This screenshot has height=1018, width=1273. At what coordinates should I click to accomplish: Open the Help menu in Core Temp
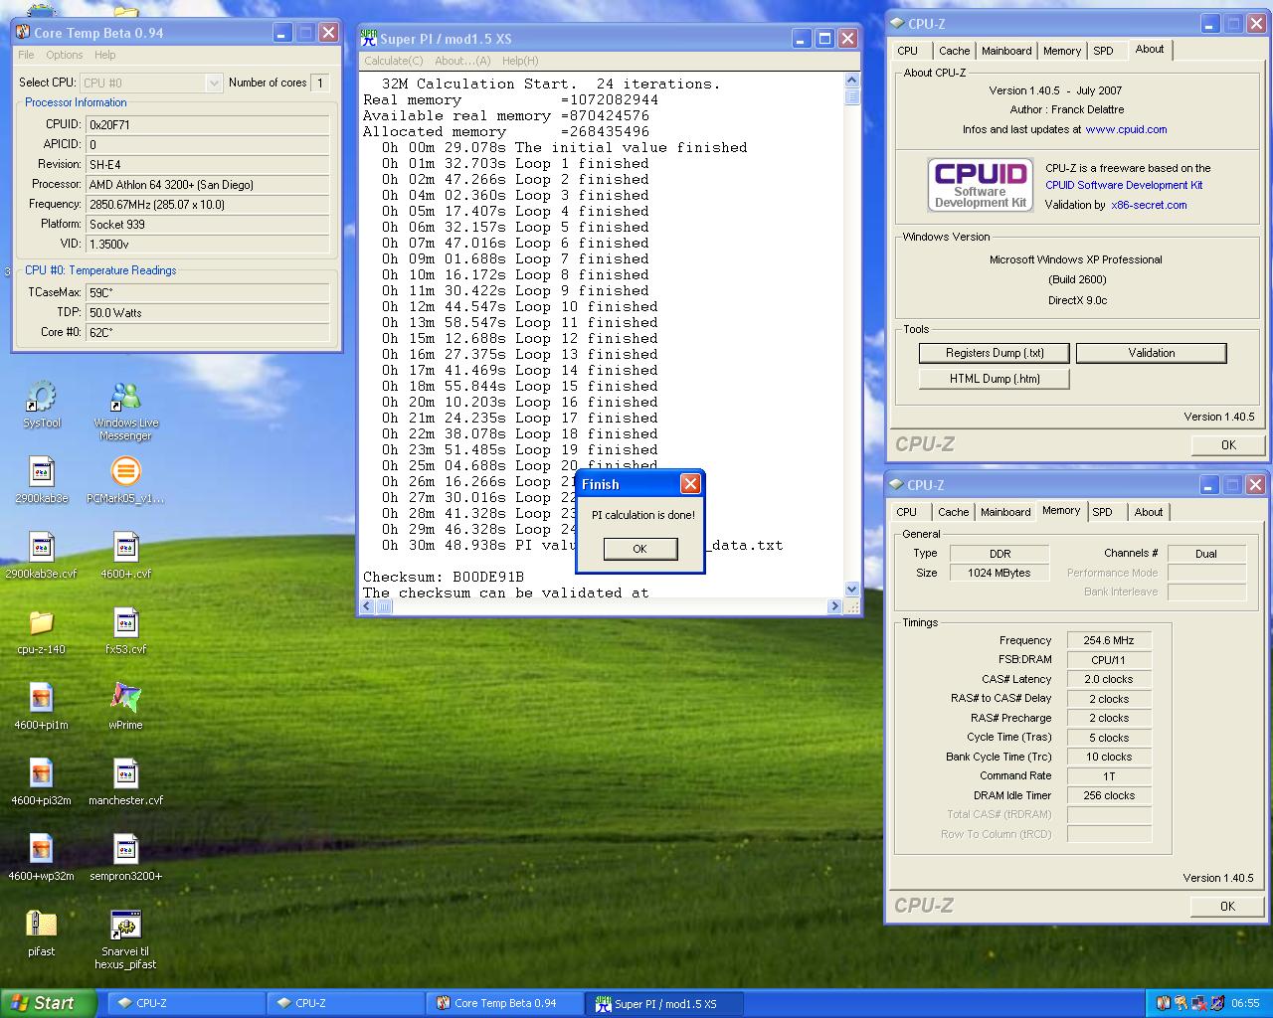point(104,55)
